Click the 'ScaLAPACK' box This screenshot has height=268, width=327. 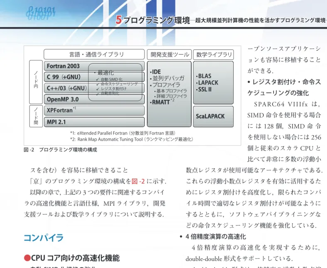(213, 117)
